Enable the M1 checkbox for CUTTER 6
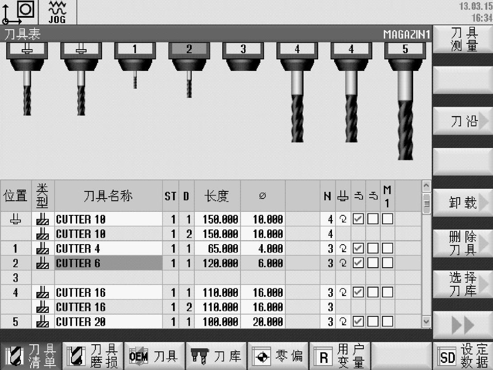The width and height of the screenshot is (493, 370). click(x=387, y=263)
